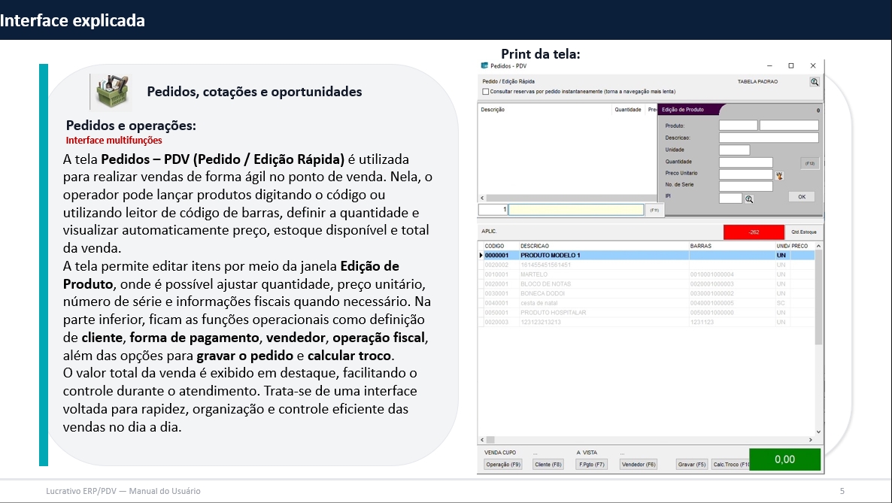Click the shopping basket Pedidos icon
Screen dimensions: 892x503
(111, 92)
